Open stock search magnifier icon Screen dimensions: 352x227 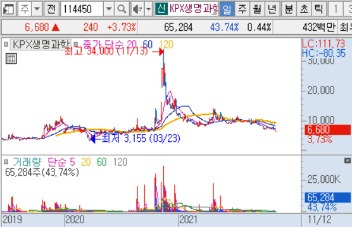(122, 9)
